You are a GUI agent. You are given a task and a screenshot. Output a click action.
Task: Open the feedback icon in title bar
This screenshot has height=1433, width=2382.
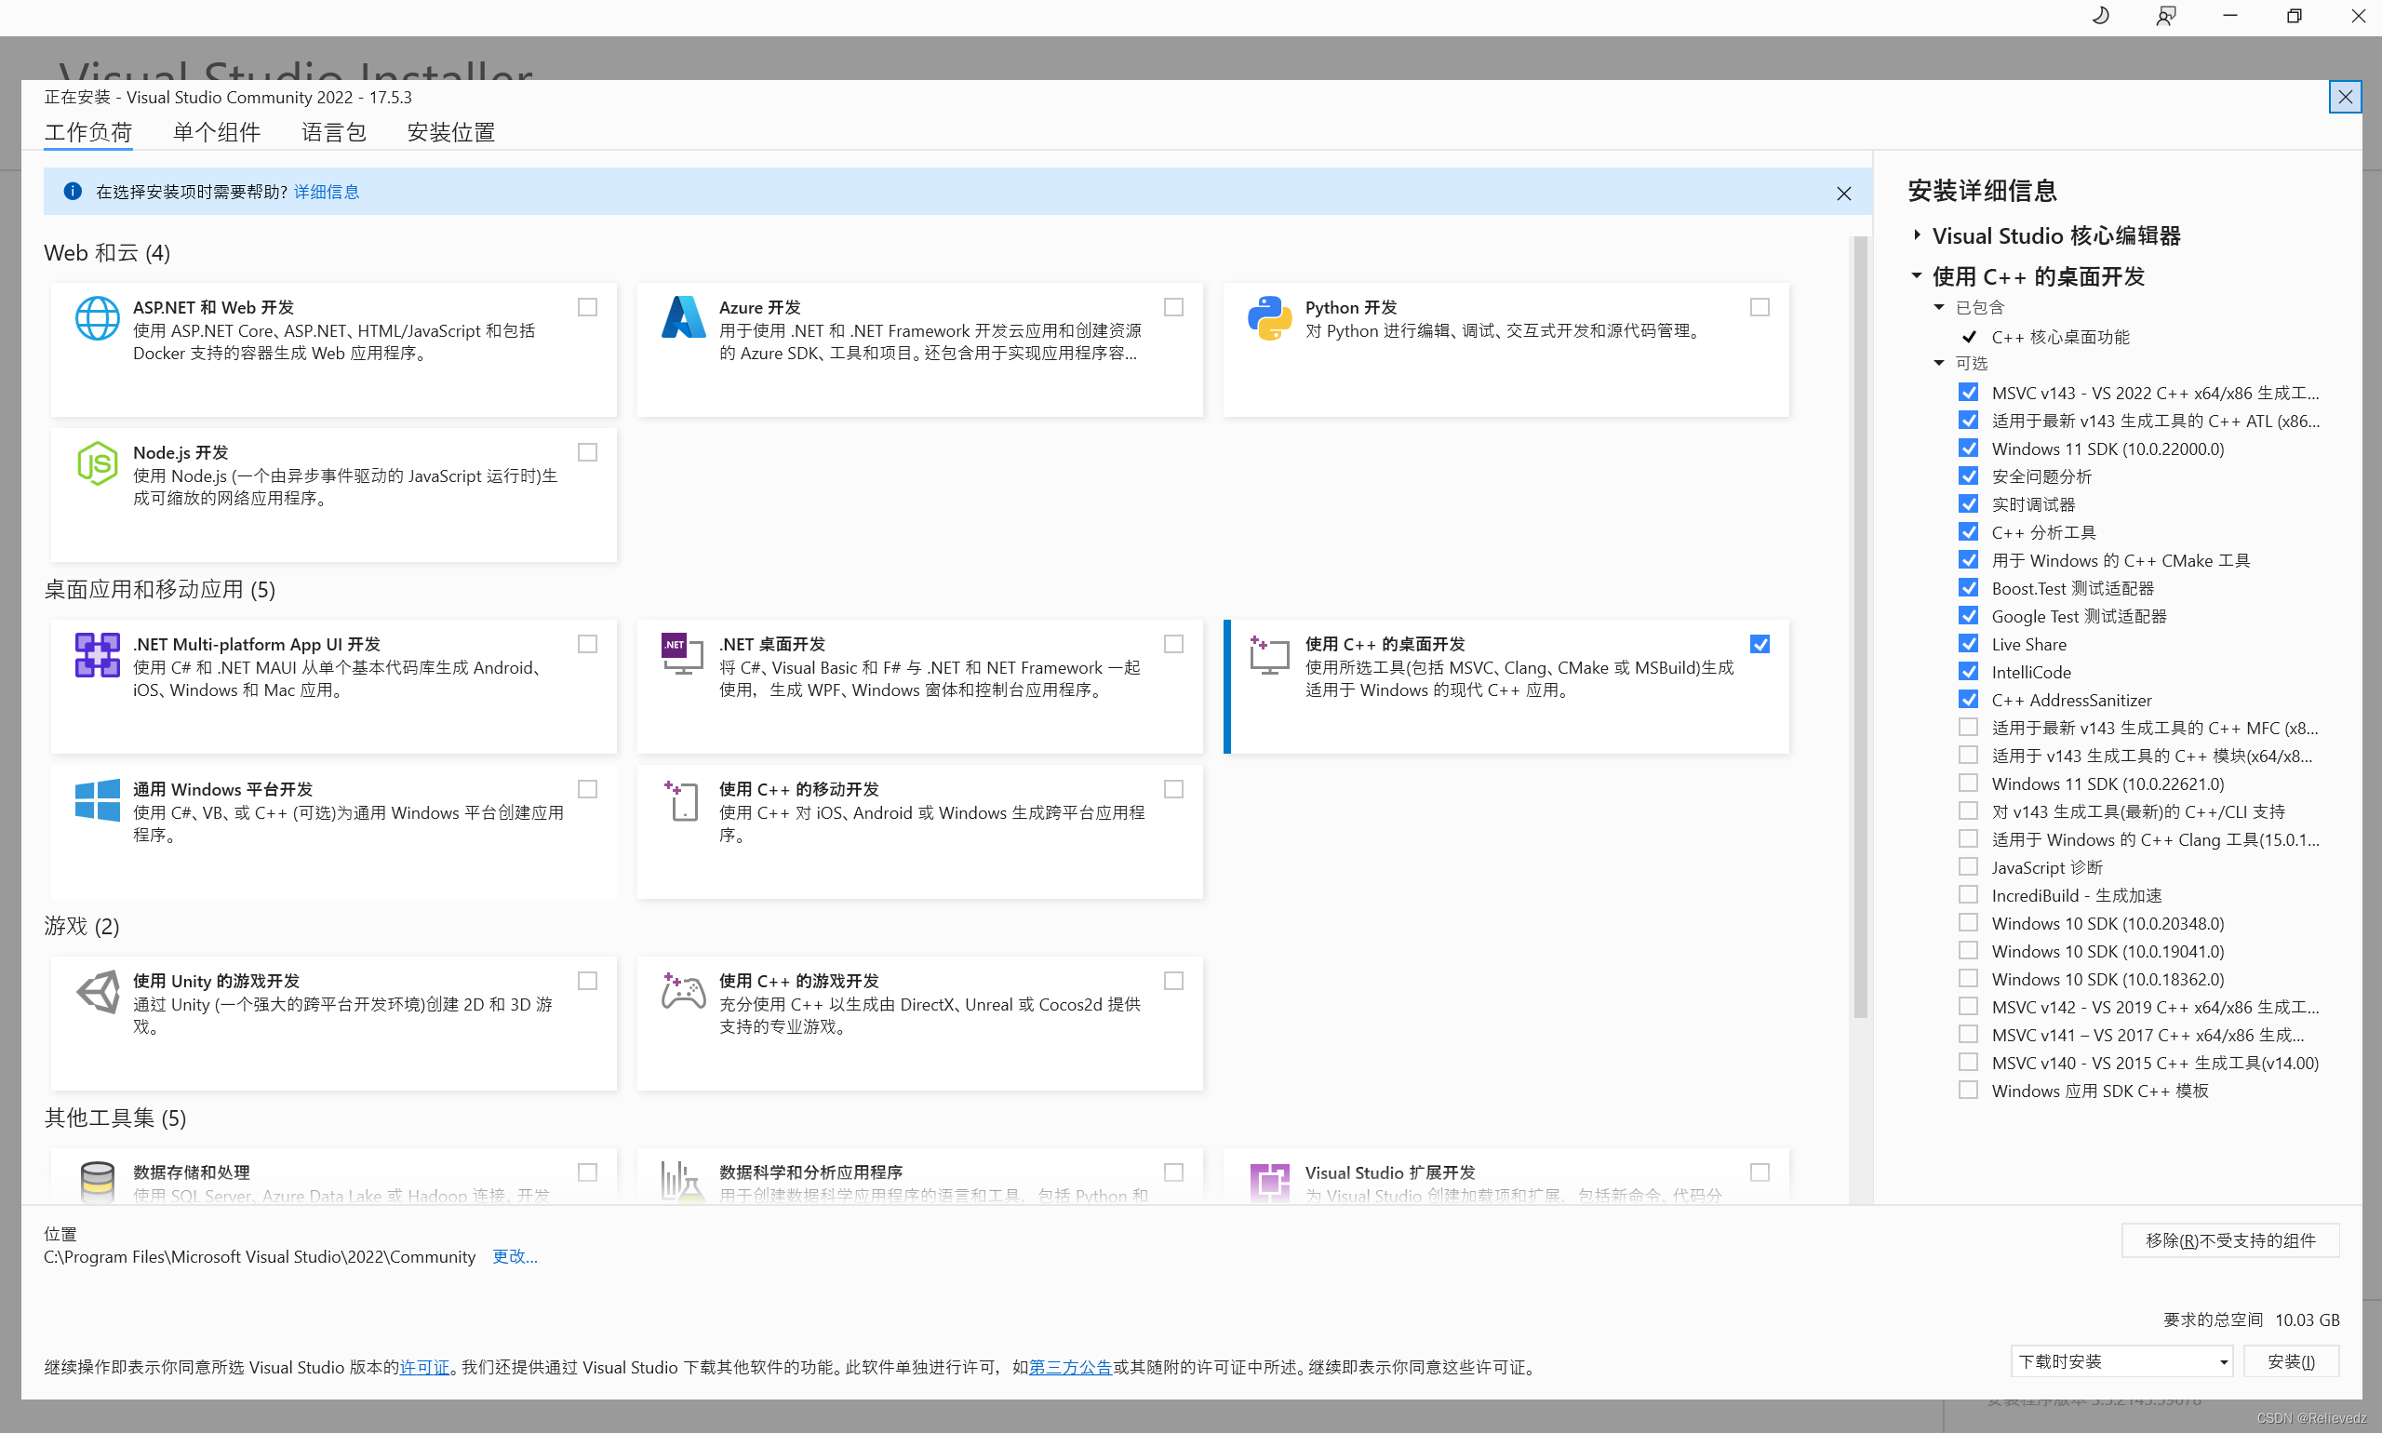[x=2166, y=16]
